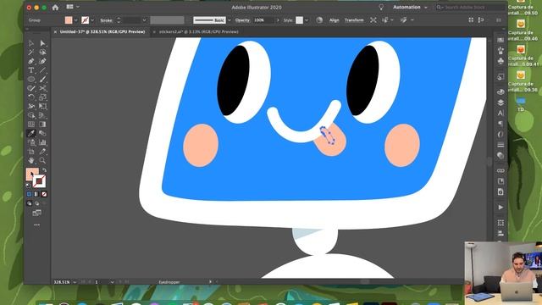Select the Zoom tool
Viewport: 542px width, 305px height.
(42, 160)
